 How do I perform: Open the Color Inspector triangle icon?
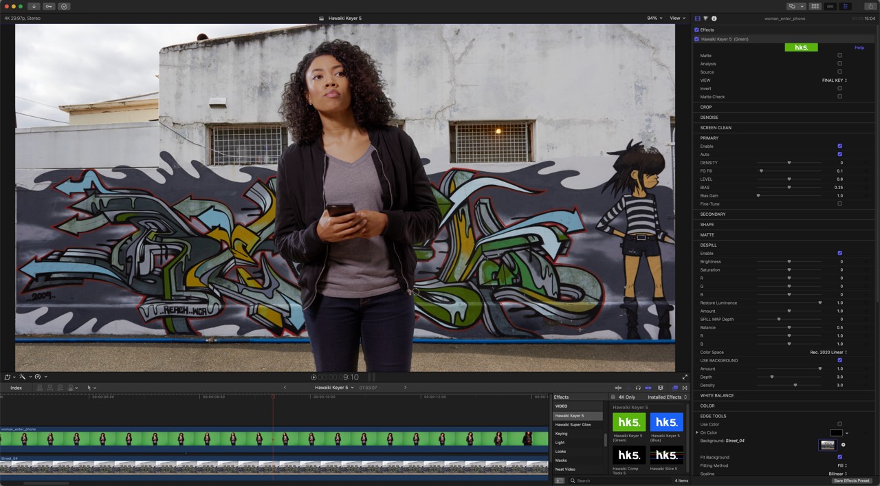pos(705,19)
